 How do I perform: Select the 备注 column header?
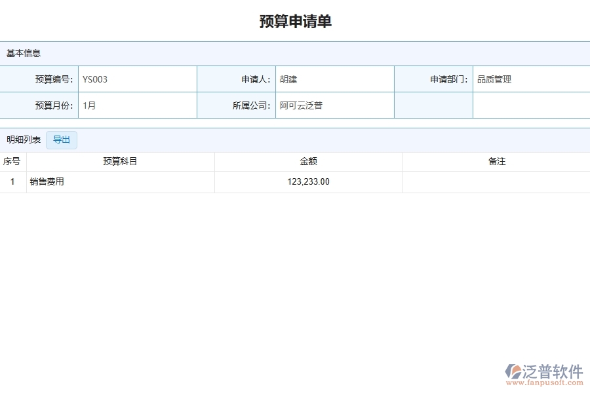496,160
